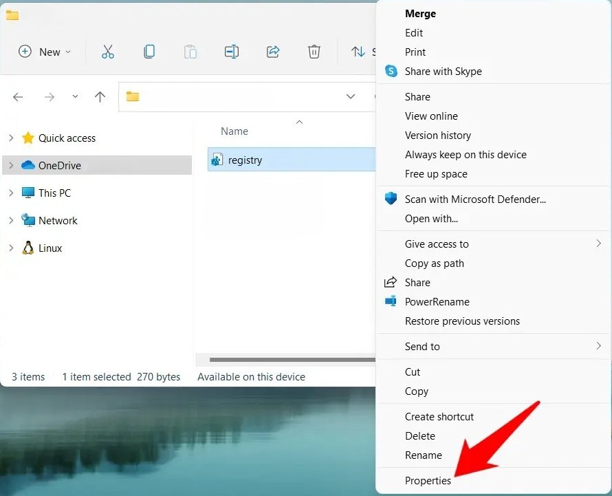Go up one folder with the arrow

tap(100, 97)
